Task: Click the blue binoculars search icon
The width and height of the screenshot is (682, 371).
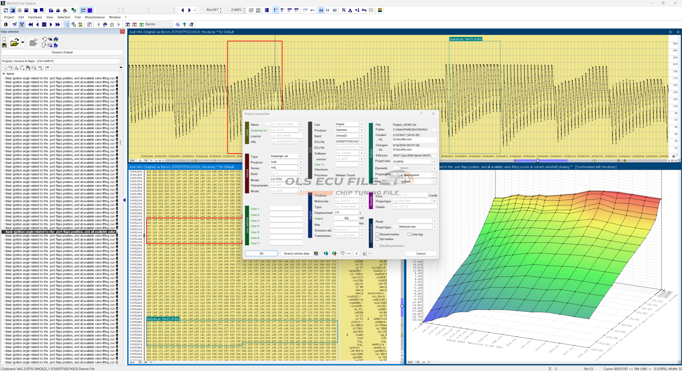Action: [105, 25]
